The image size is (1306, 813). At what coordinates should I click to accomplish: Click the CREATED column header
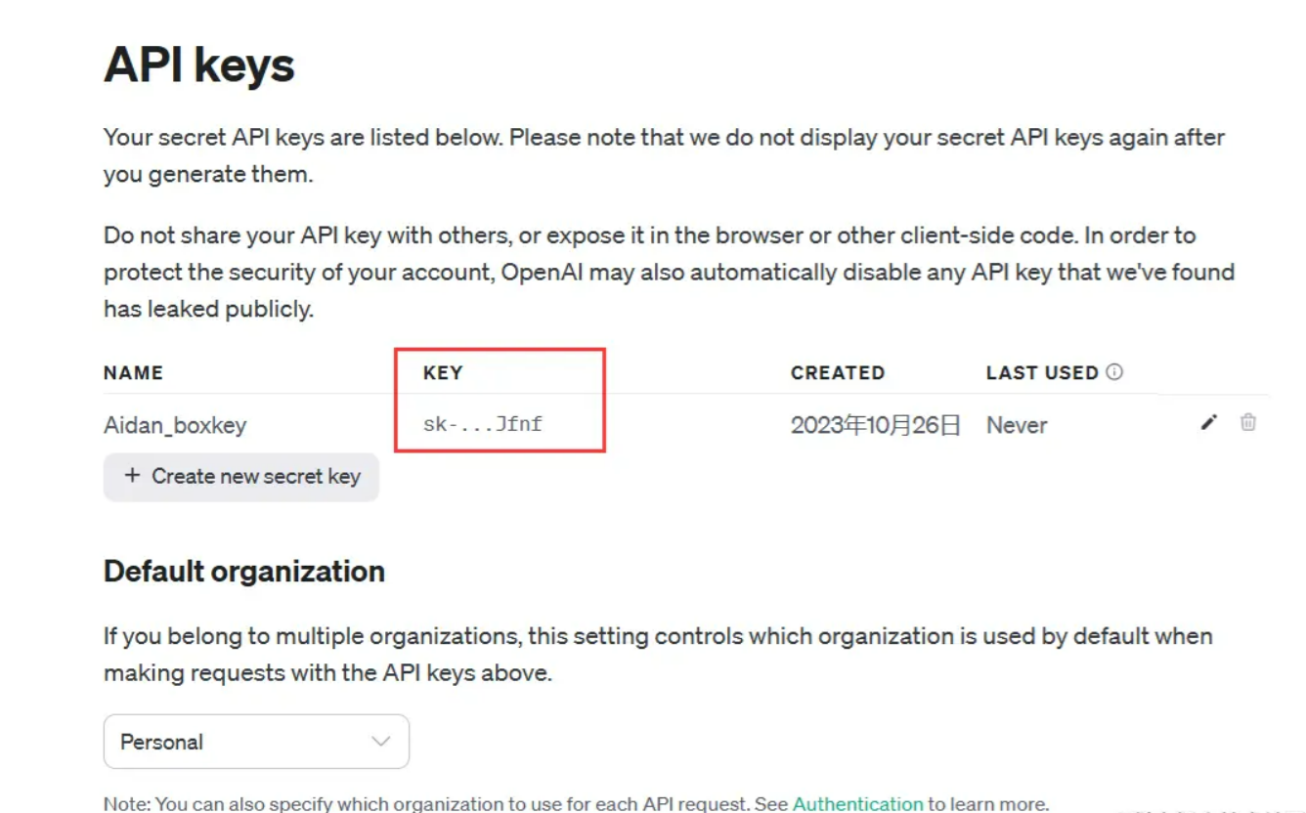(x=837, y=372)
